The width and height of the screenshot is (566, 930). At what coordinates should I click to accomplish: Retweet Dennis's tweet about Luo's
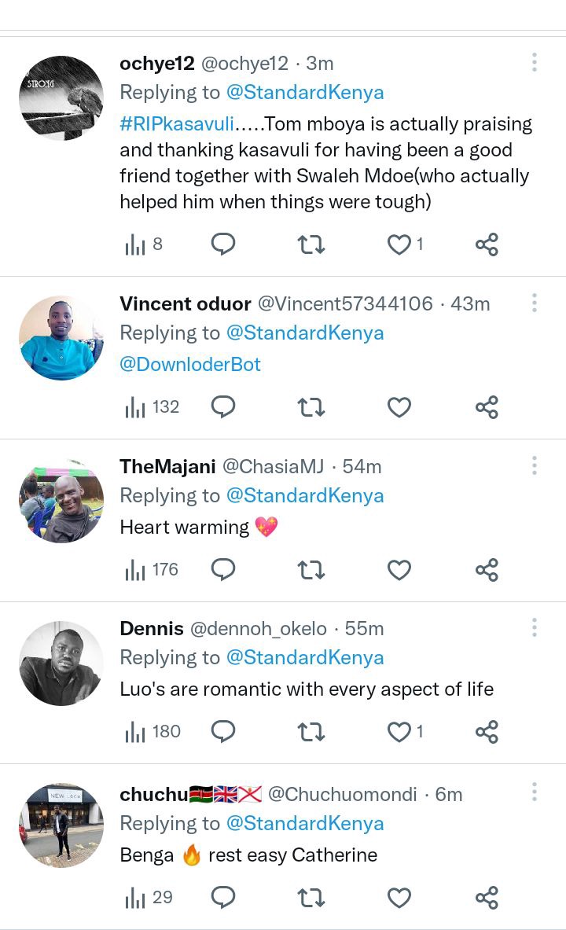click(311, 732)
